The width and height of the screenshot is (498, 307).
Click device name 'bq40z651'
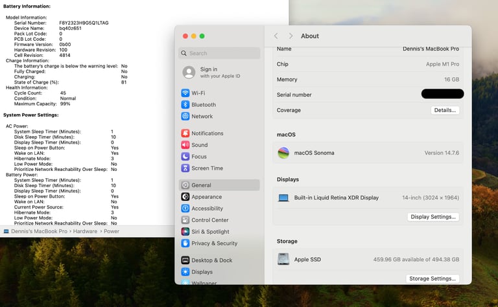[x=70, y=28]
